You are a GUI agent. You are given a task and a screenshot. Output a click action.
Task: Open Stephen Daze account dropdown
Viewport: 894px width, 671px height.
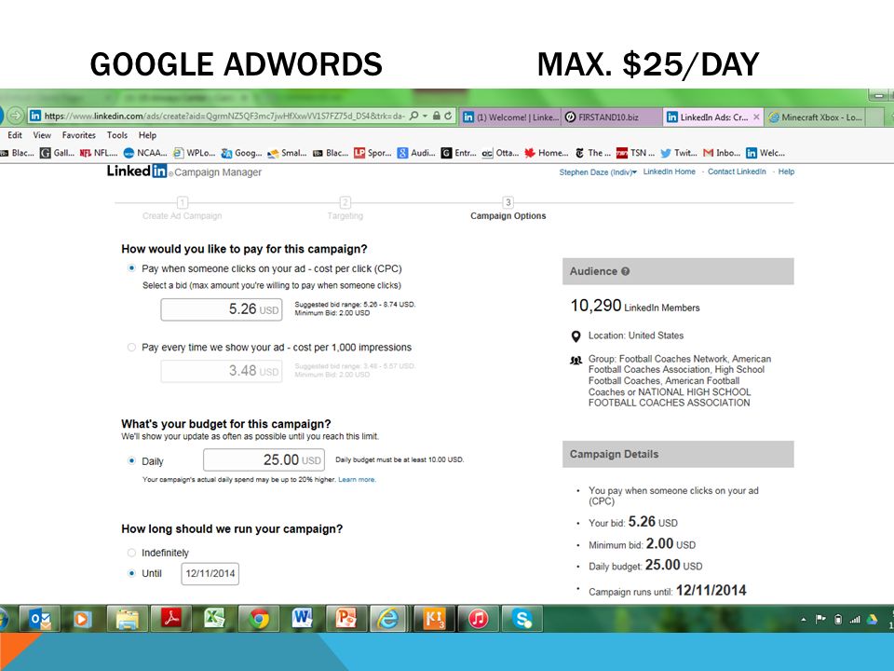(598, 171)
